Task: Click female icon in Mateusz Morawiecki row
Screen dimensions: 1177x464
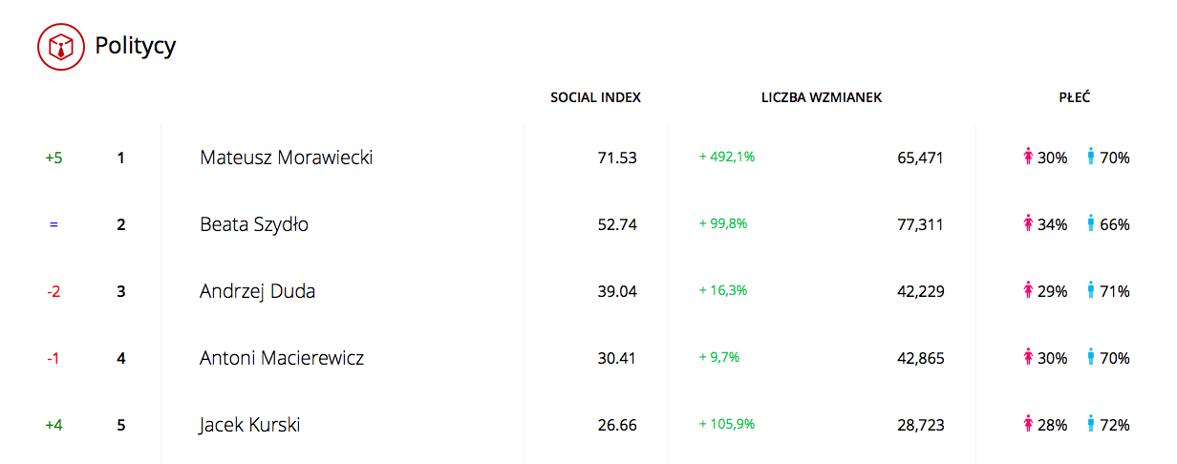Action: [1029, 157]
